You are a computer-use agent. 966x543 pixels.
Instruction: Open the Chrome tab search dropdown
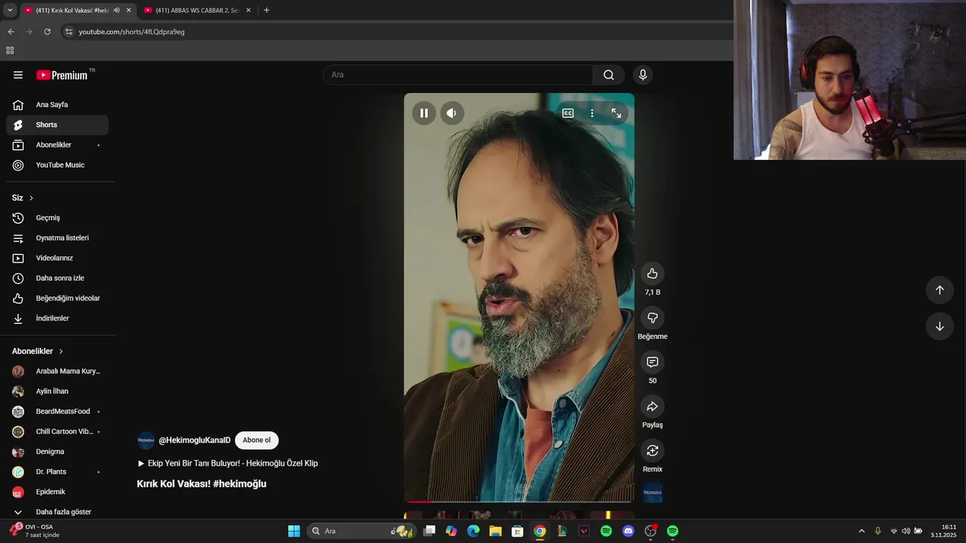(9, 11)
